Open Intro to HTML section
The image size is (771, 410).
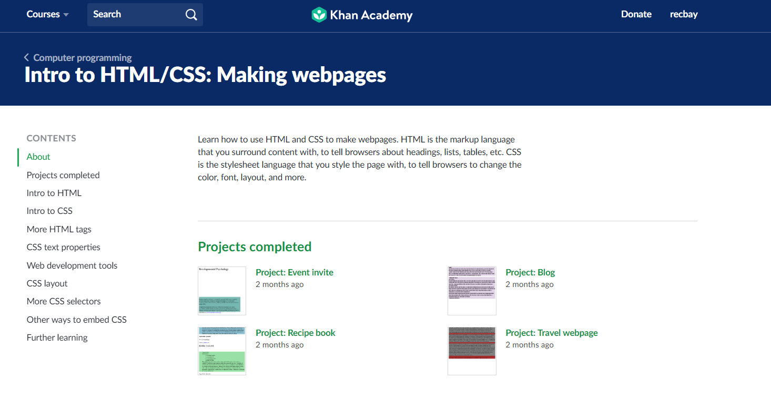pos(54,193)
